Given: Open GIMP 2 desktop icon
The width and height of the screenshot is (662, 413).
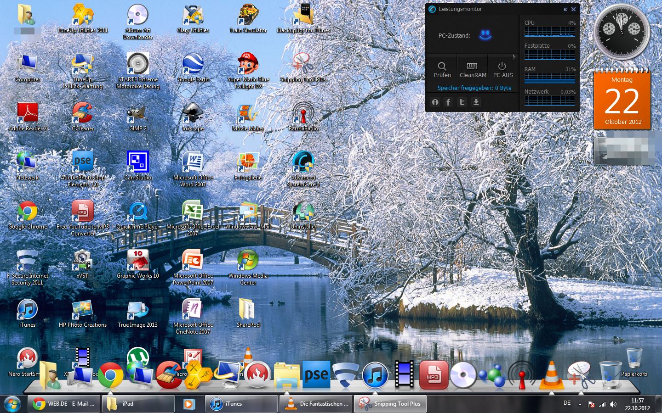Looking at the screenshot, I should pos(138,117).
